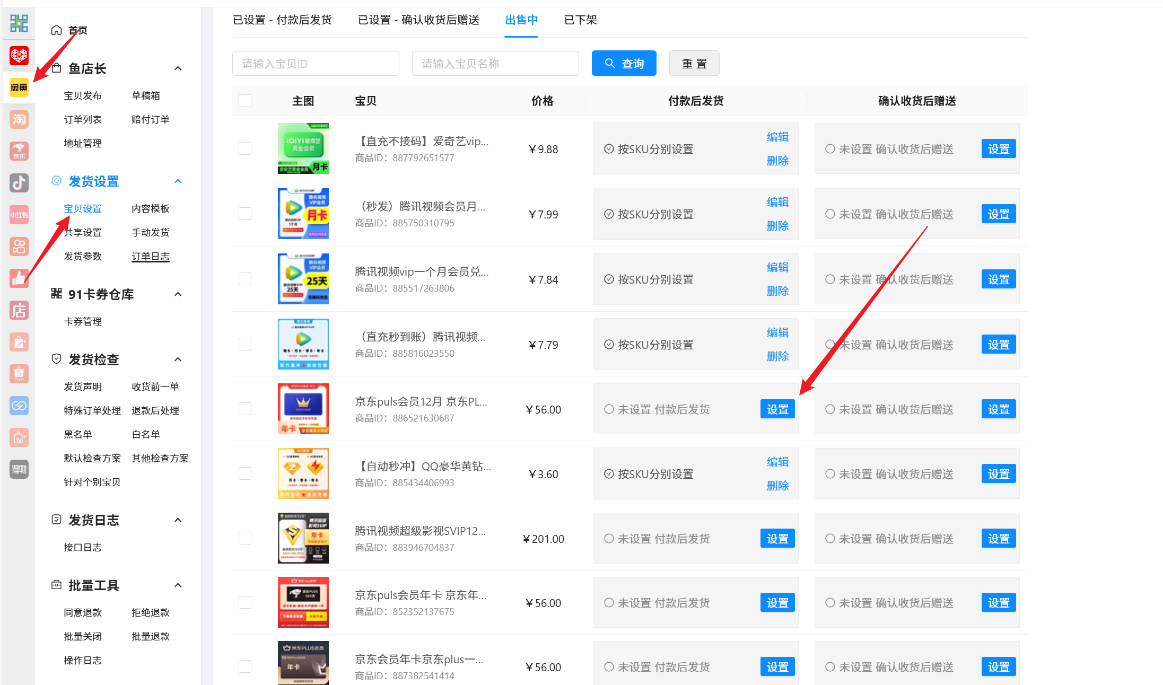Select 未设置 确认收货后赠送 radio on 京东puls会员年卡 row
The height and width of the screenshot is (685, 1163).
click(x=830, y=602)
